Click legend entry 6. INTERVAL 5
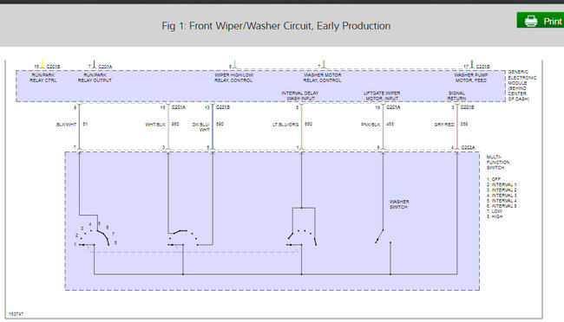Image resolution: width=564 pixels, height=322 pixels. coord(502,206)
